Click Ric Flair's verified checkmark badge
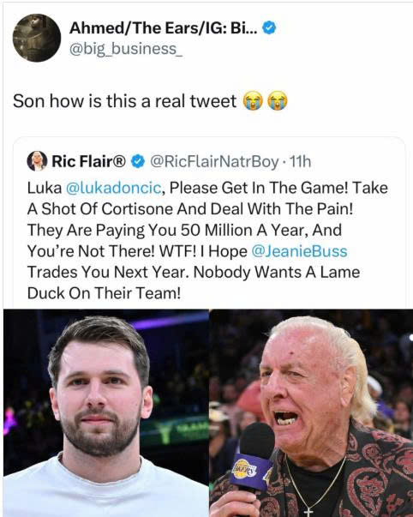This screenshot has height=517, width=413. click(x=138, y=161)
